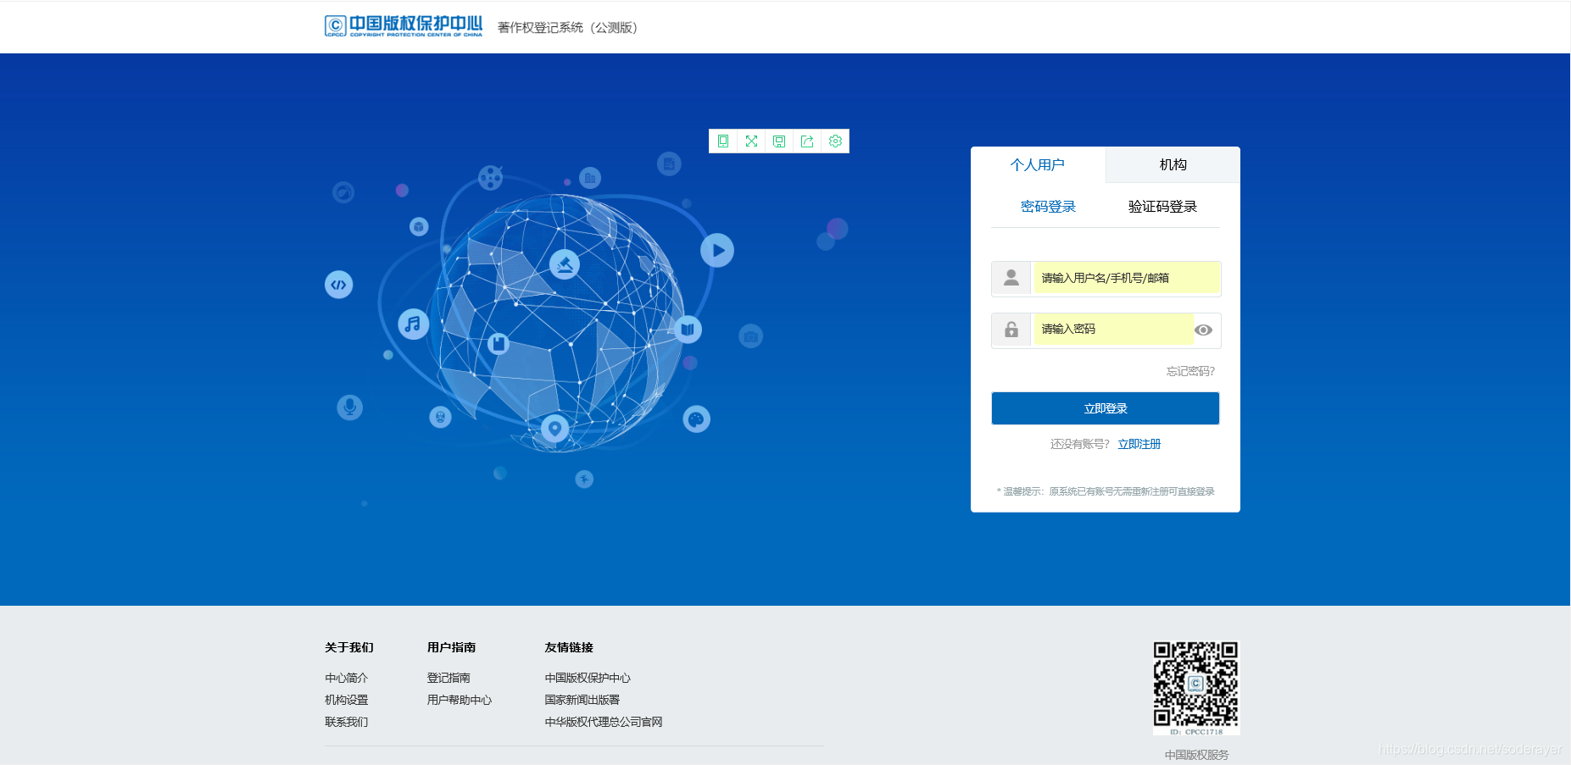The image size is (1571, 765).
Task: Open the 中华版权代理总公司官网 link
Action: tap(604, 722)
